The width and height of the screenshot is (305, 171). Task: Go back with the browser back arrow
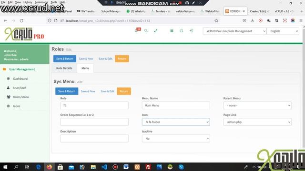click(5, 20)
